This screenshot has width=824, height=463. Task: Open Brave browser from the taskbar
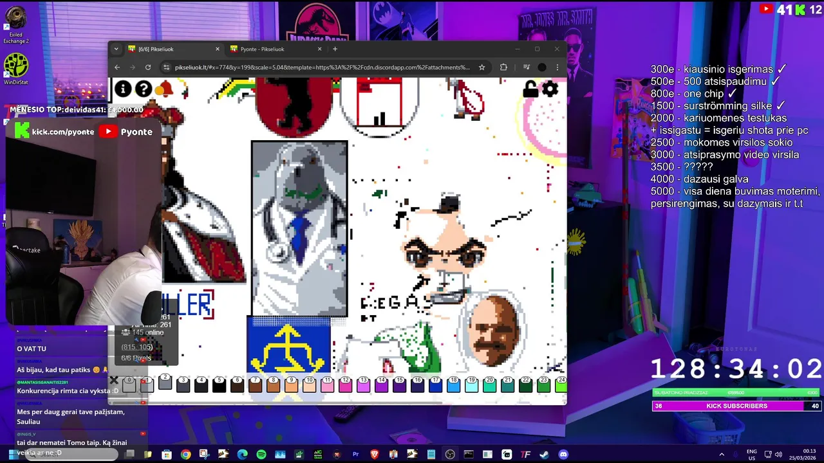click(x=375, y=455)
